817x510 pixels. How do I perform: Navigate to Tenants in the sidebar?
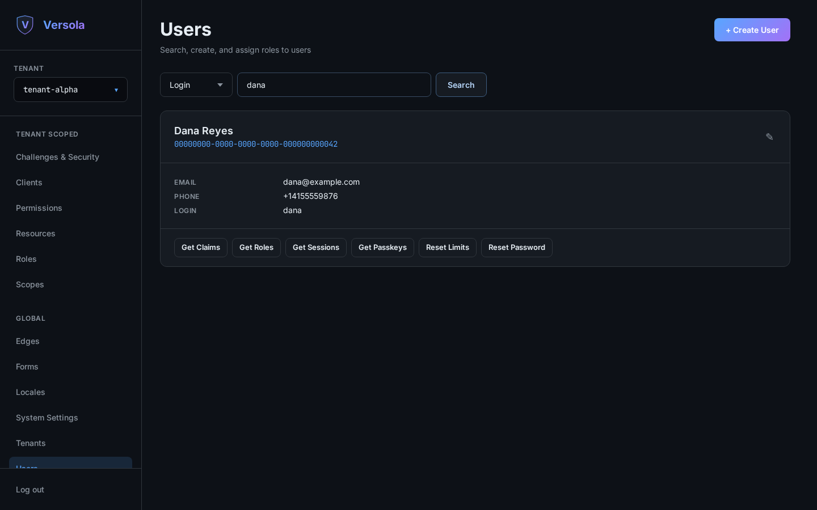click(x=70, y=443)
